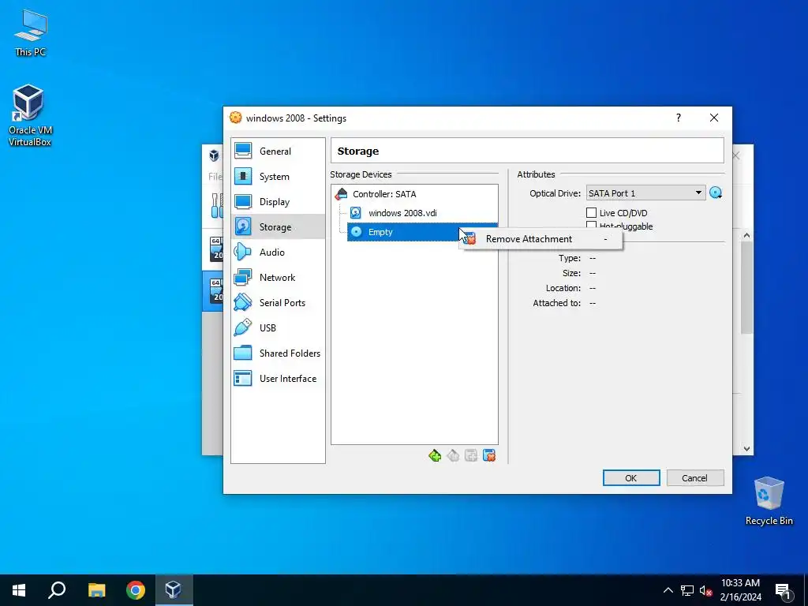Click VirtualBox taskbar button
This screenshot has width=808, height=606.
point(173,590)
